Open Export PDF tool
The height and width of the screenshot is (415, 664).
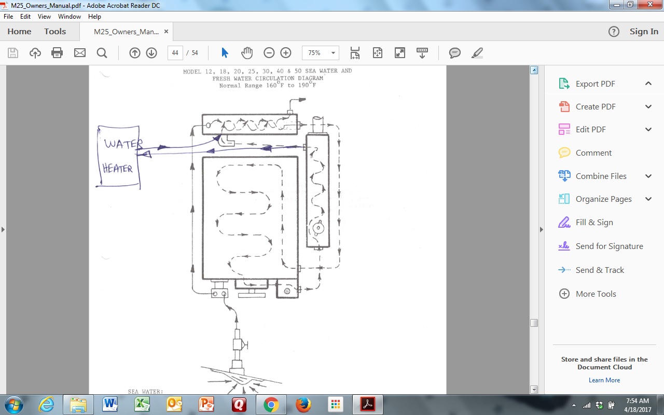point(595,84)
